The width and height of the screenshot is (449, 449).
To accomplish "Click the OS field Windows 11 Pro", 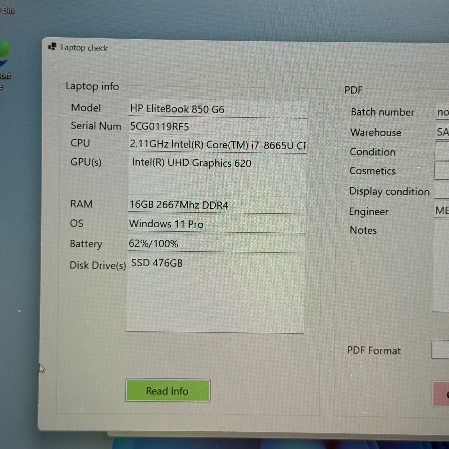I will (x=217, y=224).
